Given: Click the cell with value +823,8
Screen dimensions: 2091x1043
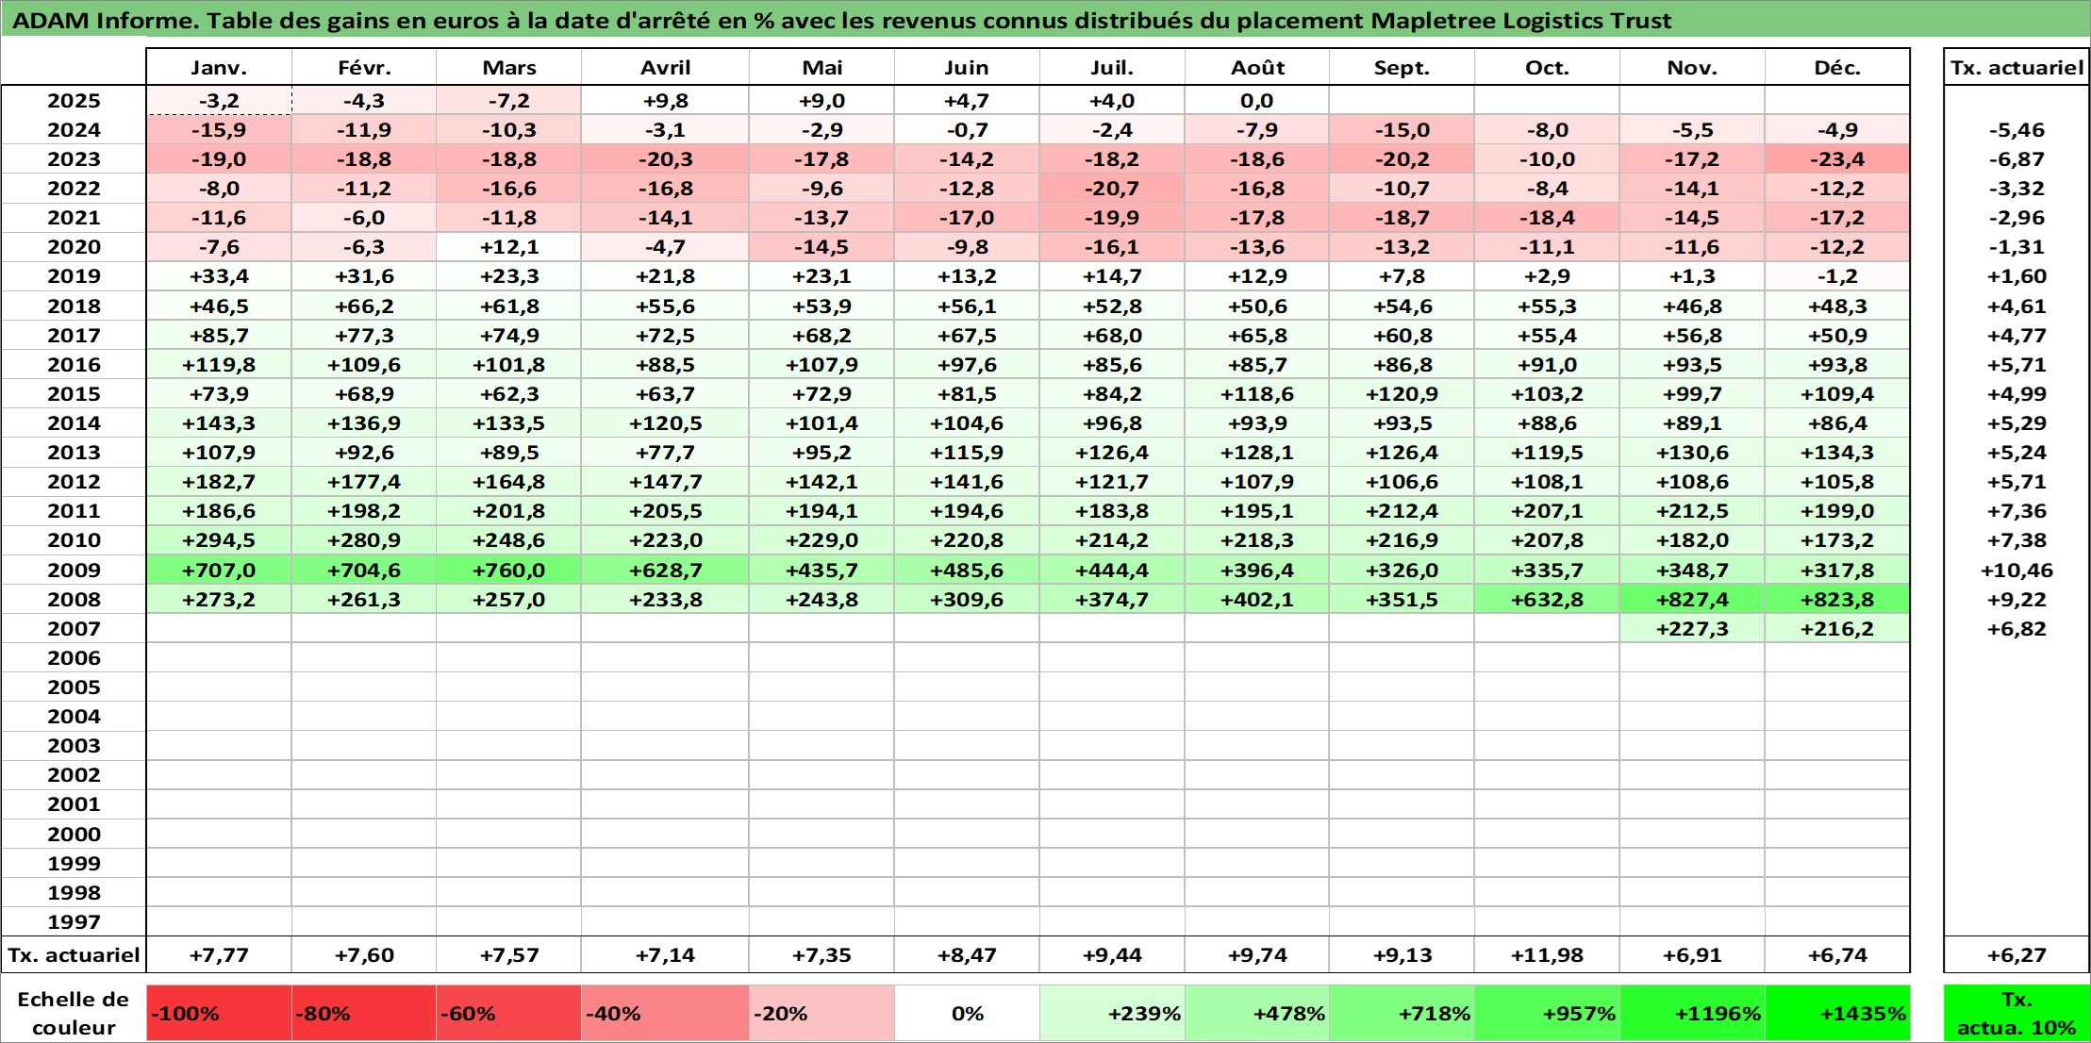Looking at the screenshot, I should (1837, 599).
